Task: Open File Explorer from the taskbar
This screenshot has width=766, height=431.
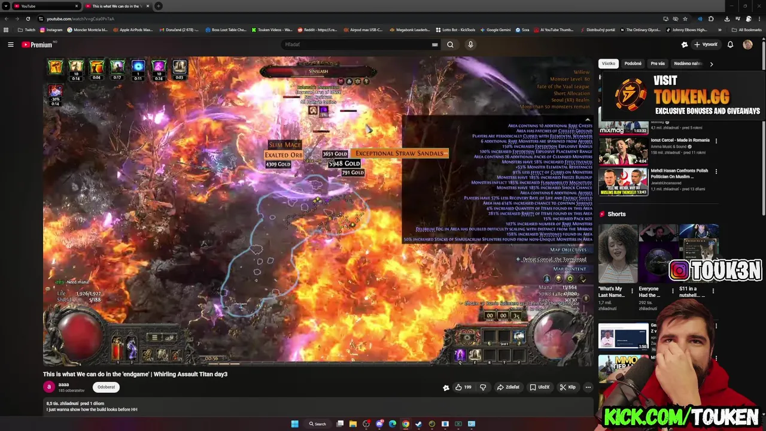Action: pyautogui.click(x=353, y=424)
